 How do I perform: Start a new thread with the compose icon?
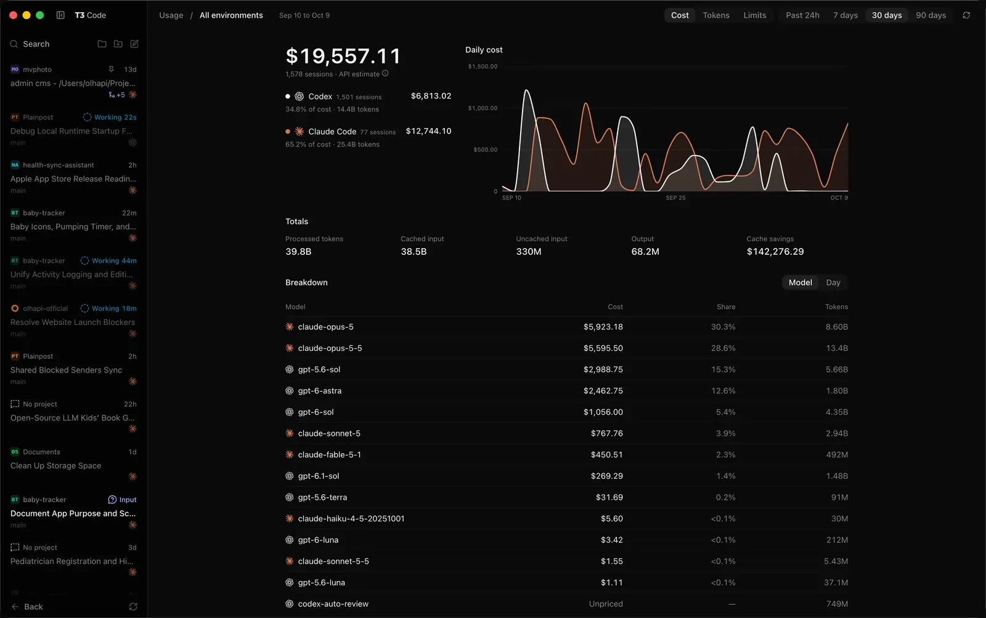pos(134,44)
